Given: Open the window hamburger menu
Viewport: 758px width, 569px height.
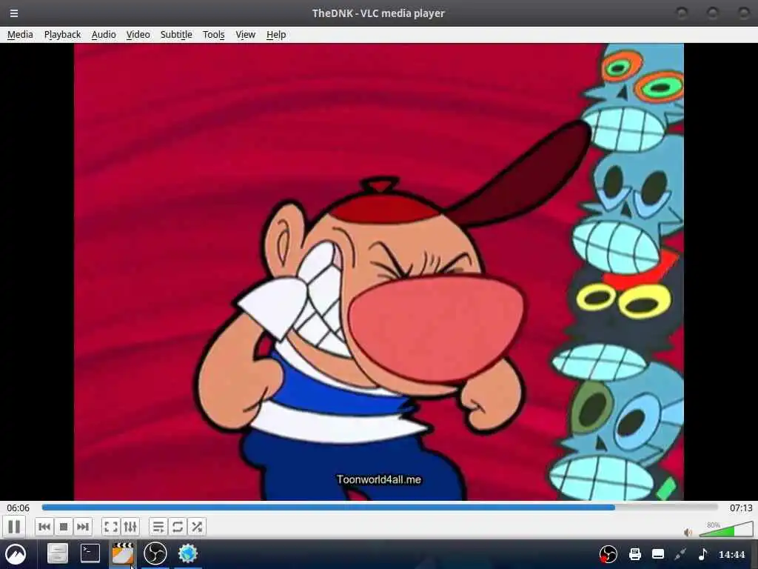Looking at the screenshot, I should tap(14, 13).
